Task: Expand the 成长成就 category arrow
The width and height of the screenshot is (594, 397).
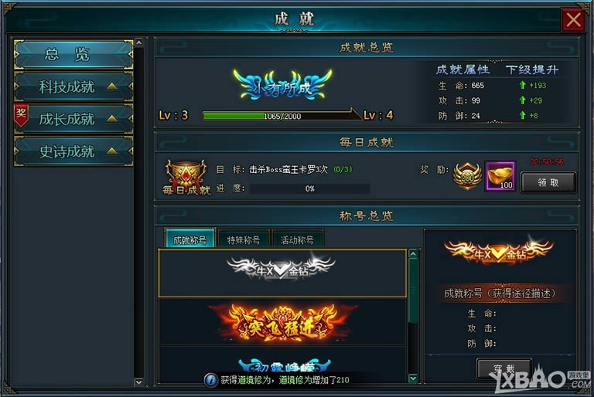Action: [x=111, y=119]
